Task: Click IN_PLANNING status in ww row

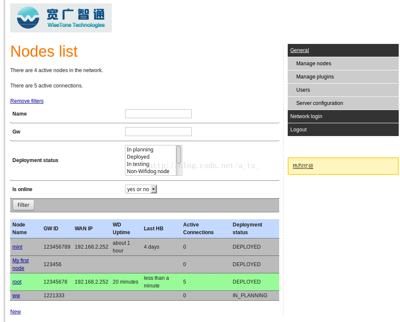Action: (250, 296)
